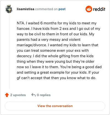The image size is (110, 115).
Task: Click the line 'you can treat someone'
Action: pos(53,50)
